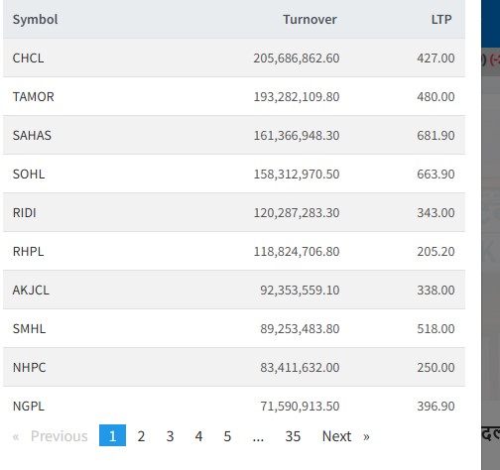Viewport: 500px width, 470px height.
Task: Jump to page 5
Action: click(227, 436)
